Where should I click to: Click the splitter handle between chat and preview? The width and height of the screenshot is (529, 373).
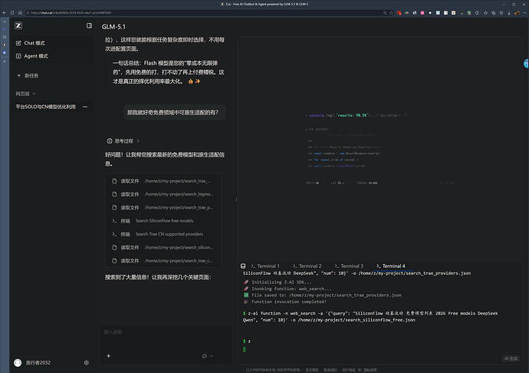[x=236, y=200]
